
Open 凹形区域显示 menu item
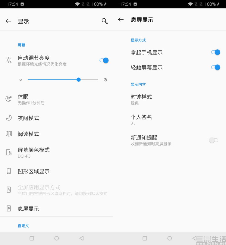click(33, 171)
